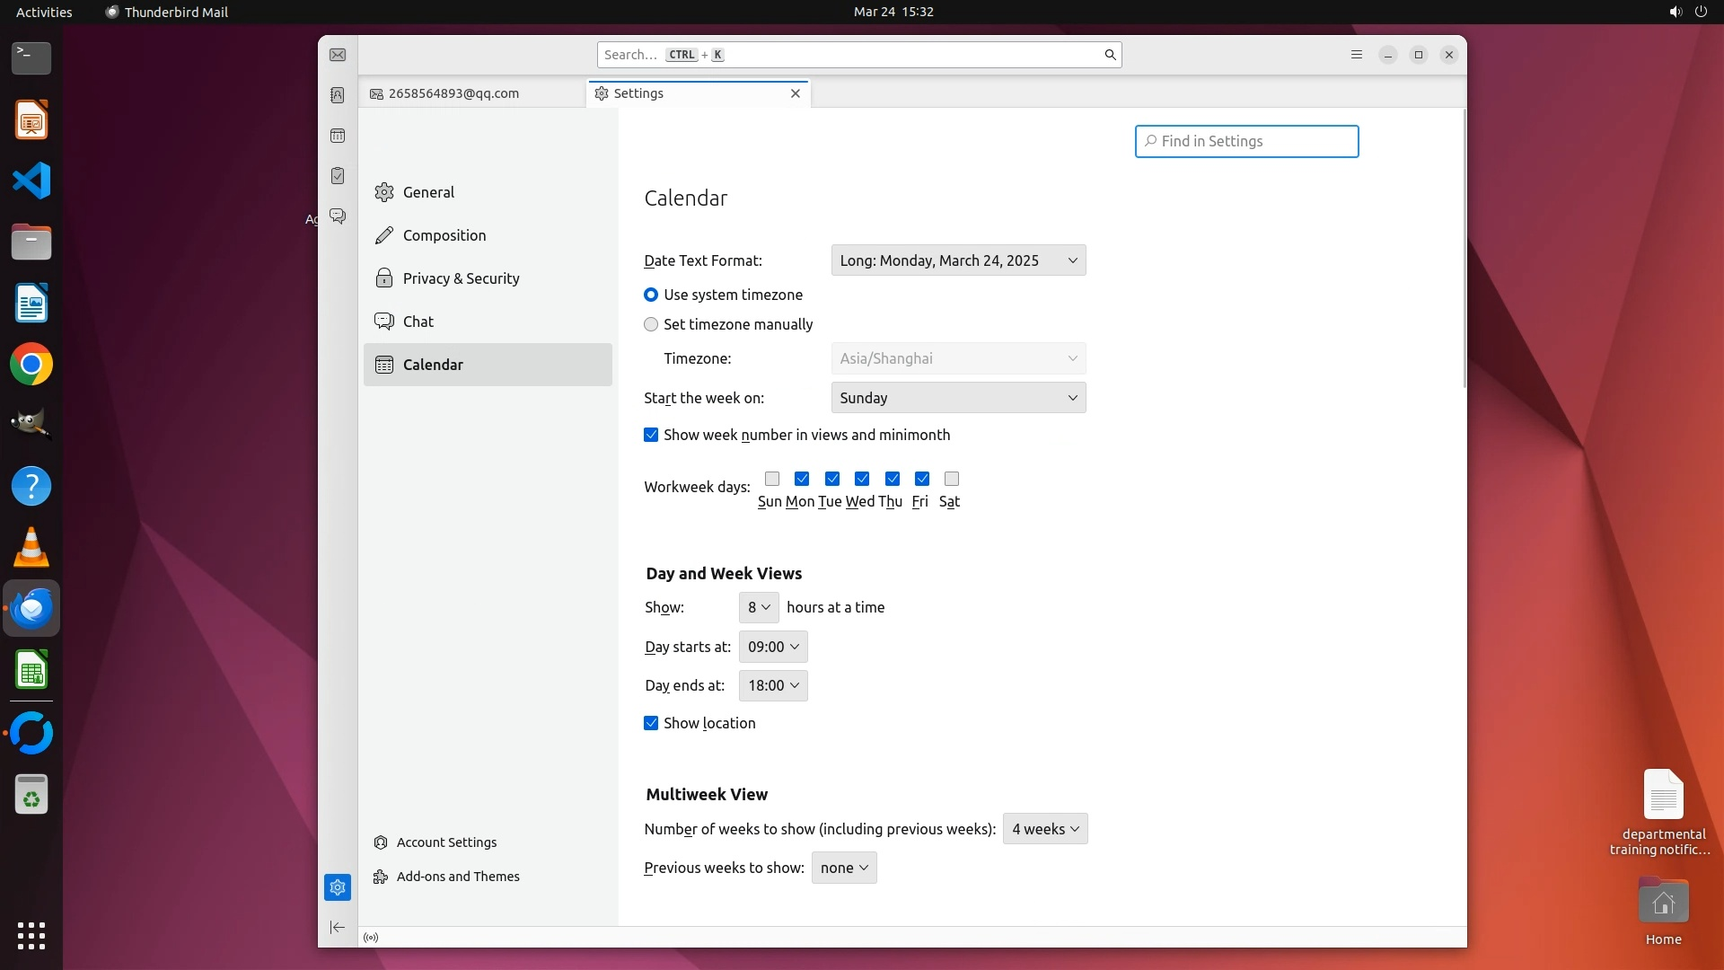Uncheck Show week number in views
The image size is (1724, 970).
pos(651,435)
